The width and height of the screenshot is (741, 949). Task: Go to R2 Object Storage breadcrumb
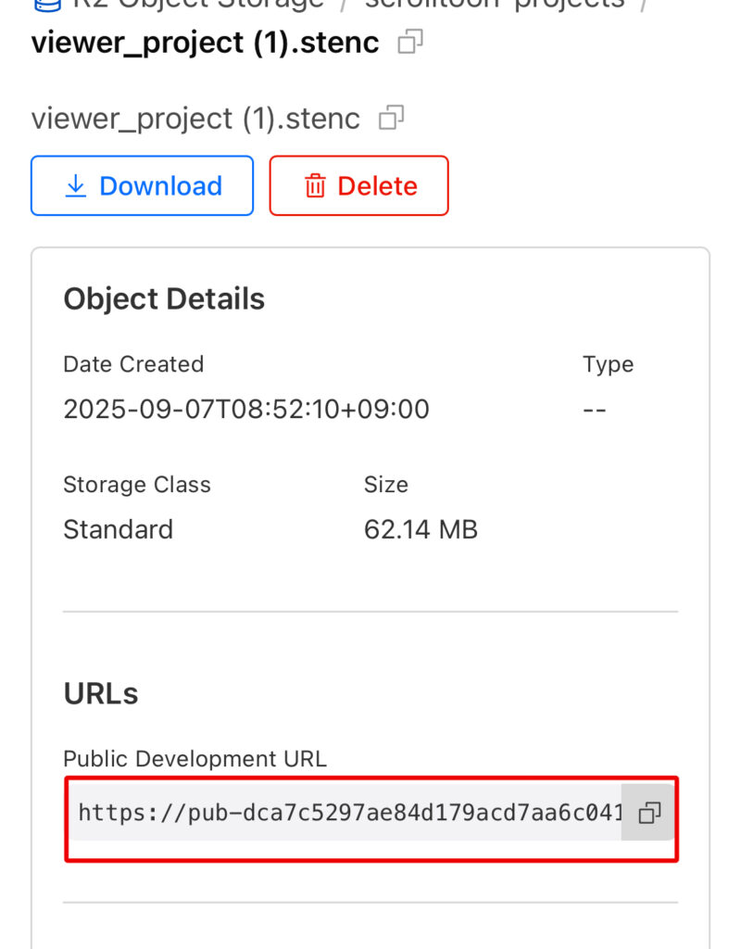[198, 4]
